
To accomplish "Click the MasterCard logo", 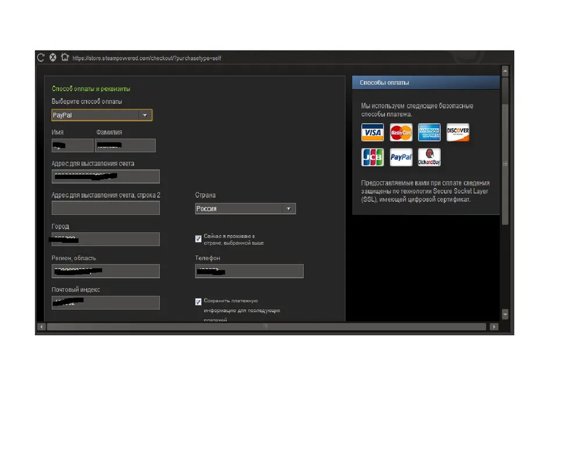I will 401,132.
